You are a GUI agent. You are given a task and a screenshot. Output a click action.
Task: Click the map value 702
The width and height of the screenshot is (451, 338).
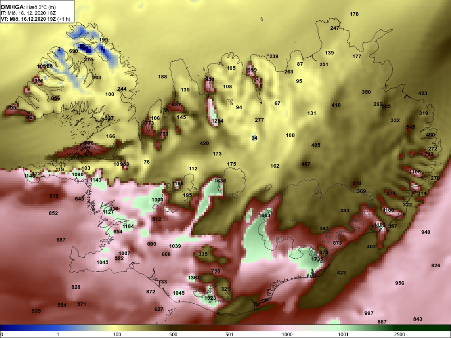(429, 154)
